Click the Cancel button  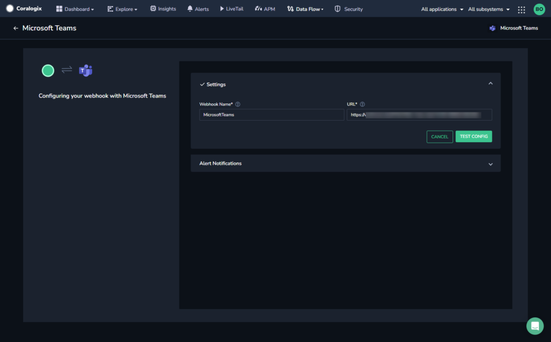pos(440,136)
